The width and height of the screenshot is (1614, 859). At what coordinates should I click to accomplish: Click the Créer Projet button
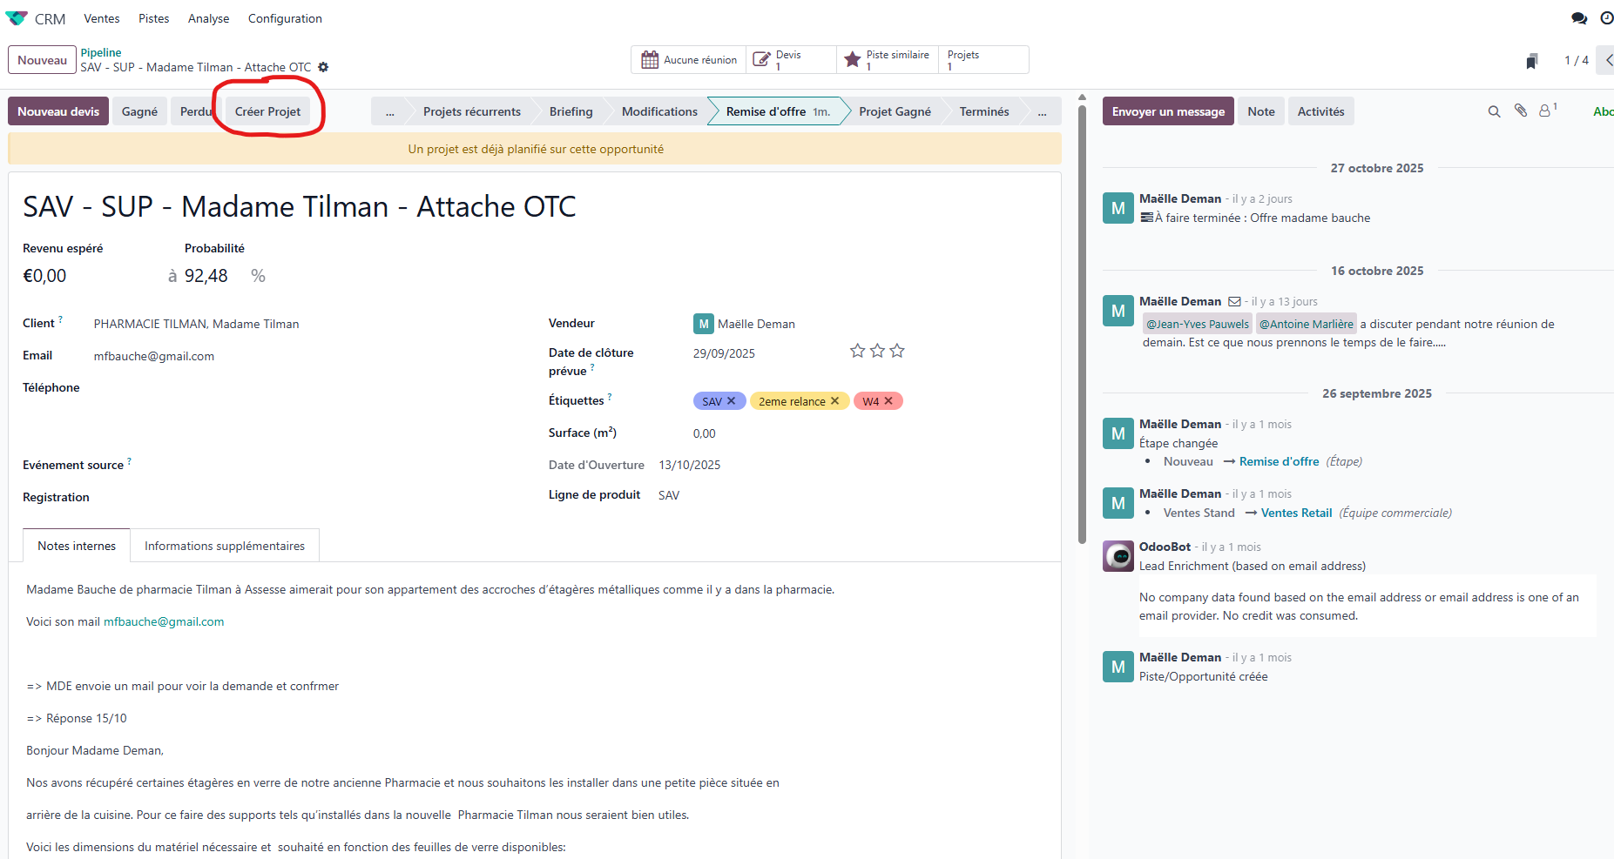click(267, 111)
